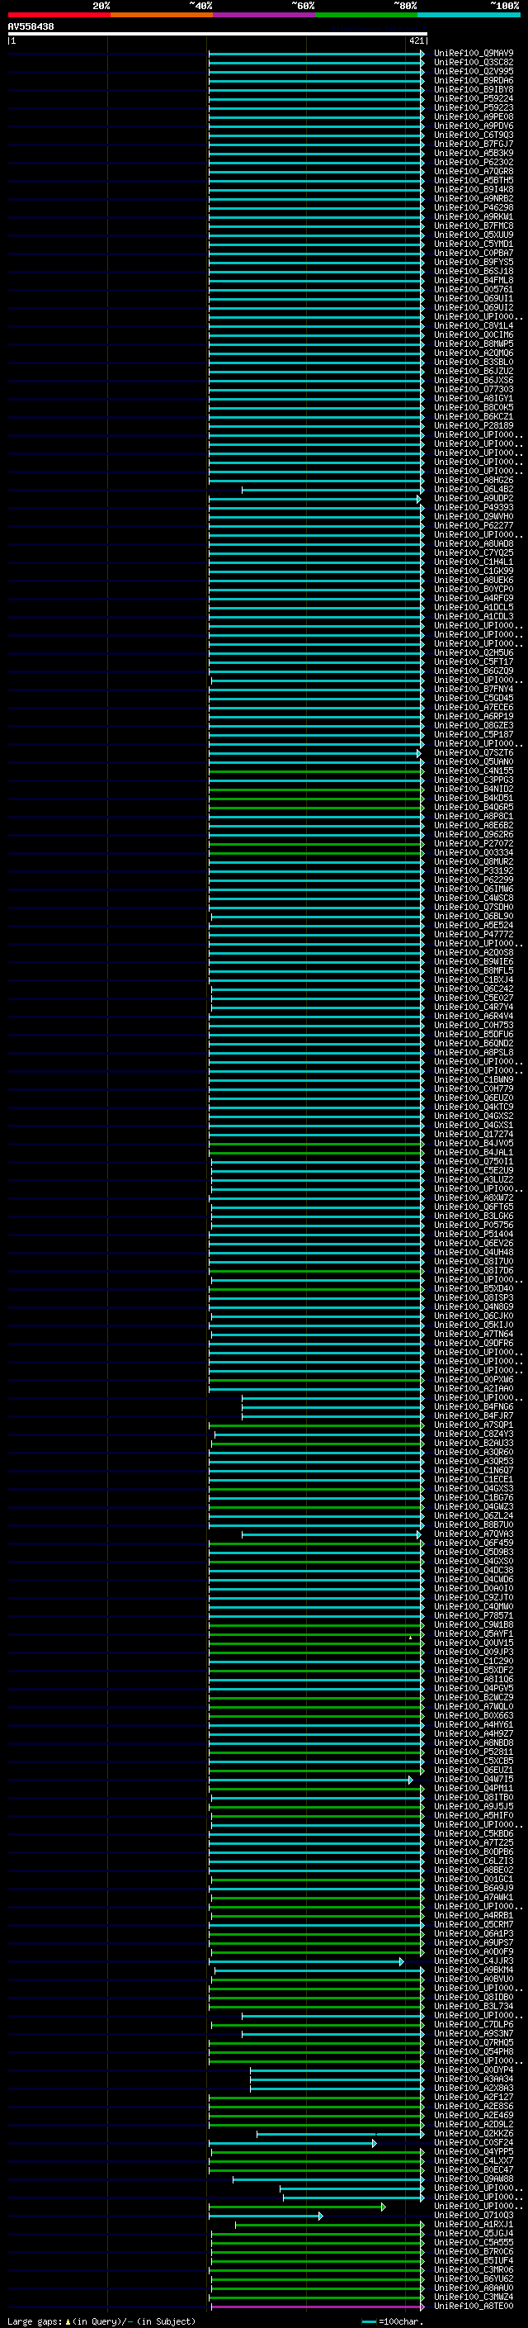Select the UniRef100_B4NID2 label
Image resolution: width=528 pixels, height=2328 pixels.
point(474,789)
